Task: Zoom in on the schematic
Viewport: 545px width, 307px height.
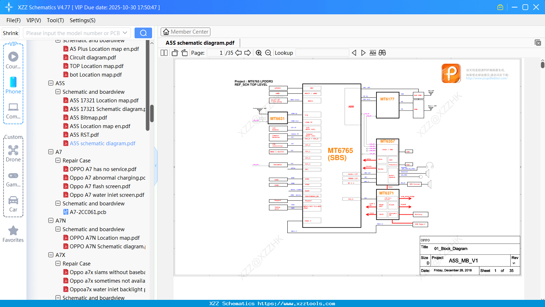Action: pyautogui.click(x=259, y=53)
